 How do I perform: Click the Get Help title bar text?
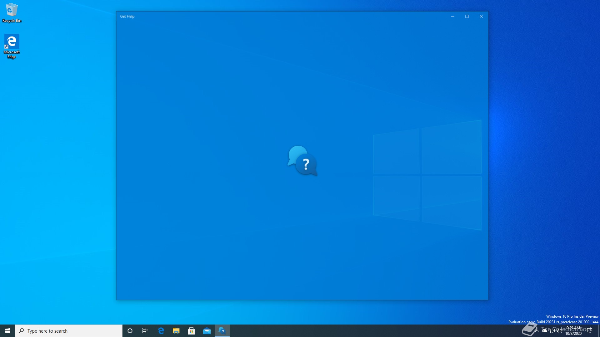(x=127, y=17)
